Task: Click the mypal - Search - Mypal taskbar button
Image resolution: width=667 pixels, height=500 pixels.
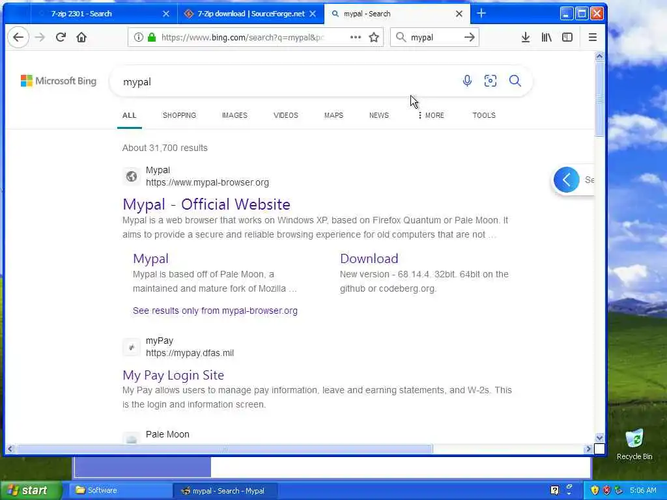Action: coord(225,491)
